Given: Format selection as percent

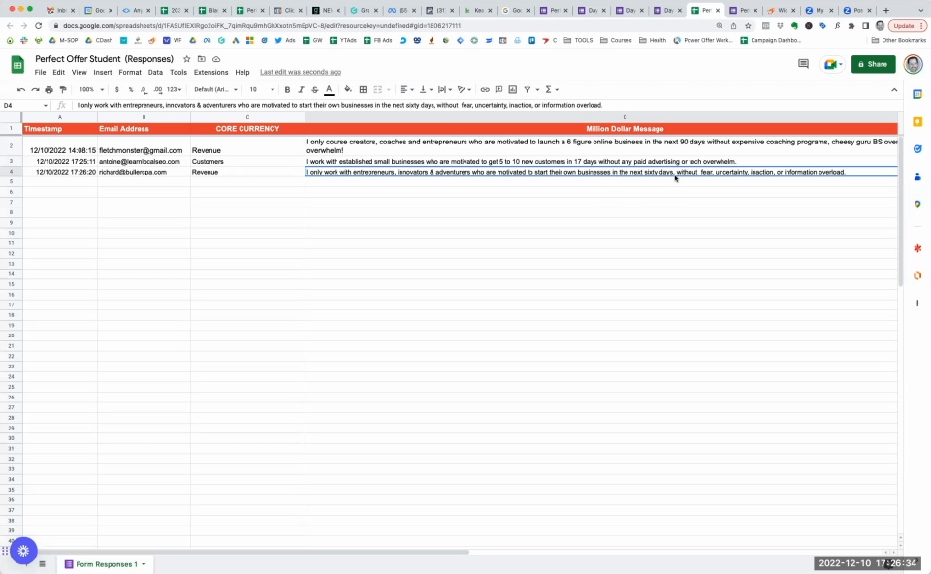Looking at the screenshot, I should point(131,89).
